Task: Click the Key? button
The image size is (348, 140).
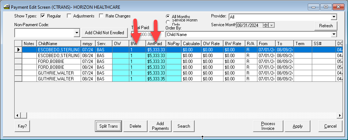Action: 22,126
